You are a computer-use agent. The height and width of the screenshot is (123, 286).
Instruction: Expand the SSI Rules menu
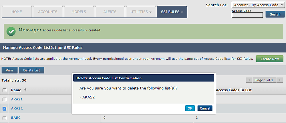click(x=172, y=12)
